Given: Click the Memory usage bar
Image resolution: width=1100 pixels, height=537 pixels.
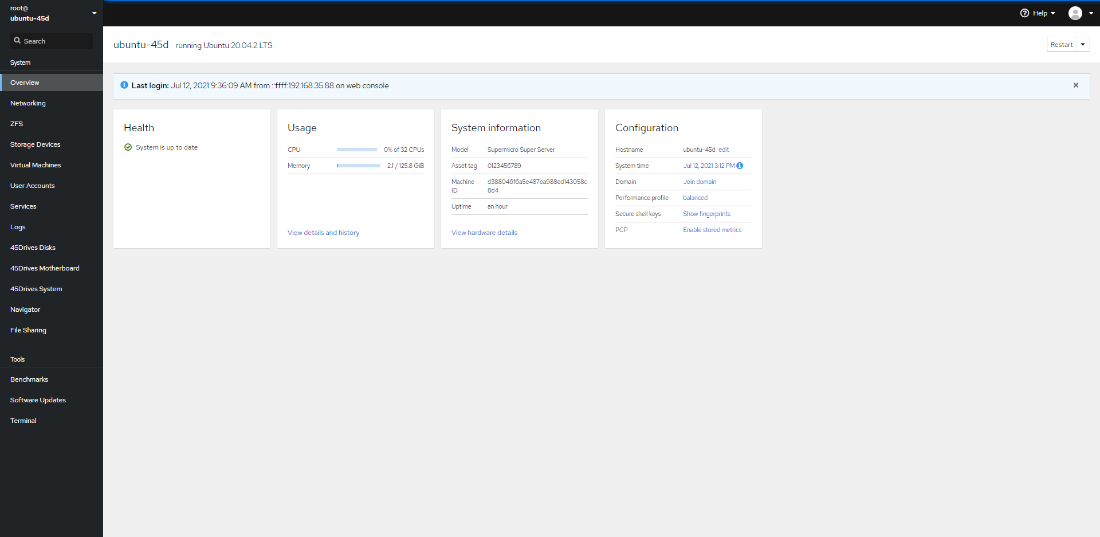Looking at the screenshot, I should click(359, 166).
